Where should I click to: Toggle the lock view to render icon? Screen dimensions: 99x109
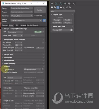(44, 20)
